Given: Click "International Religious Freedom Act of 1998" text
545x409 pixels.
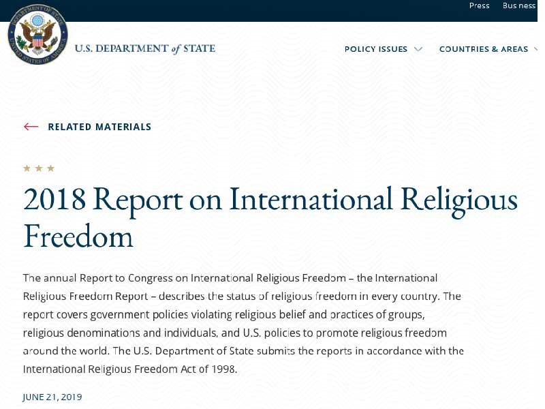Looking at the screenshot, I should (129, 369).
